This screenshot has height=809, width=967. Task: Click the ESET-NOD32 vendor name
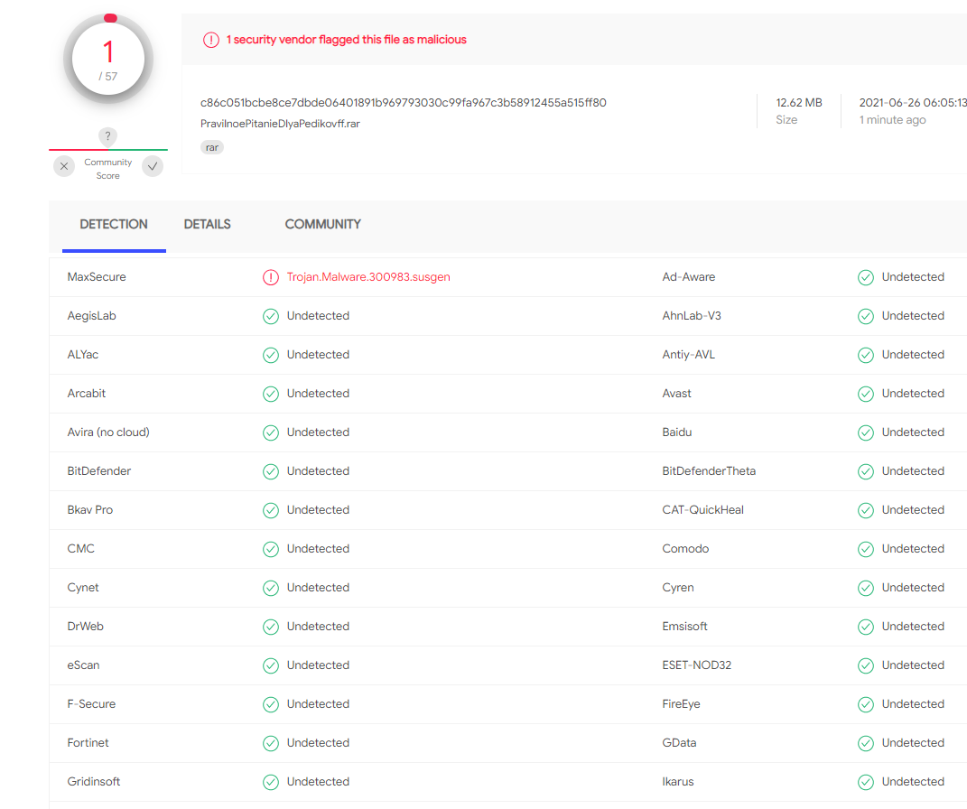(696, 665)
